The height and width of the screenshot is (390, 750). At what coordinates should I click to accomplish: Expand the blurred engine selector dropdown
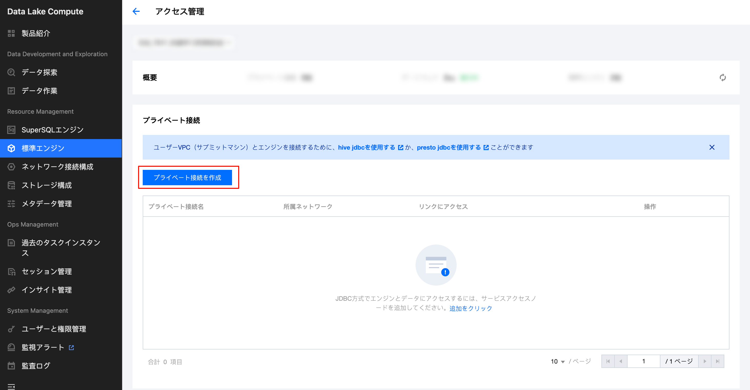(x=184, y=43)
